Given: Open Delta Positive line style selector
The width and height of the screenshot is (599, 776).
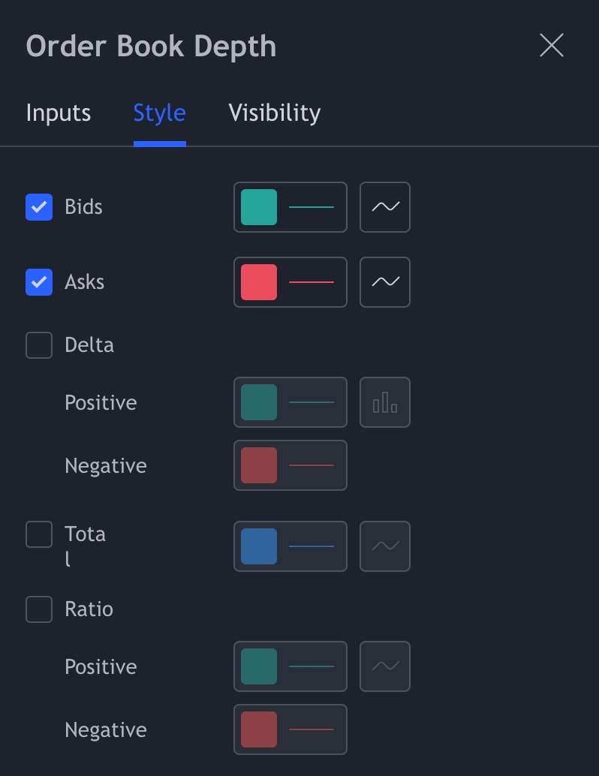Looking at the screenshot, I should coord(312,402).
